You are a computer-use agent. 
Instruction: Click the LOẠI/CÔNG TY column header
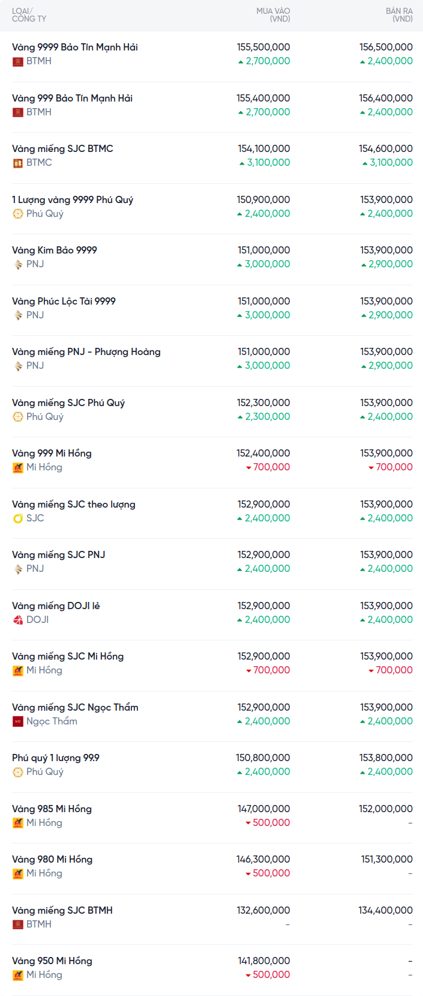click(x=29, y=15)
